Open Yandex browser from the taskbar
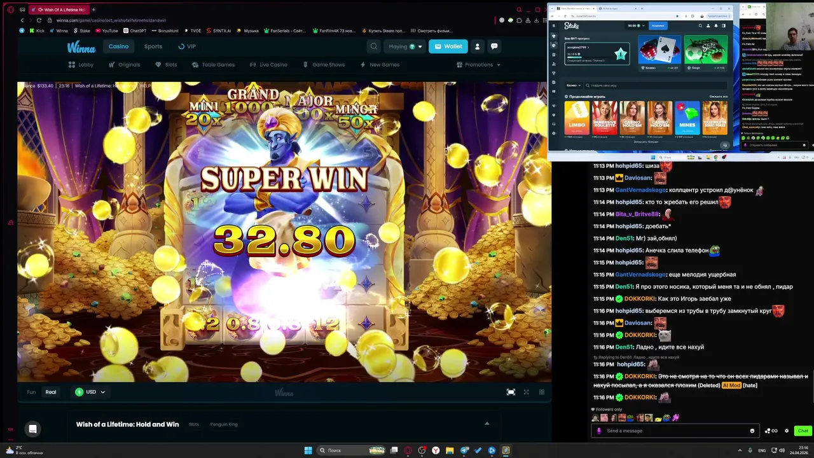814x458 pixels. coord(436,450)
